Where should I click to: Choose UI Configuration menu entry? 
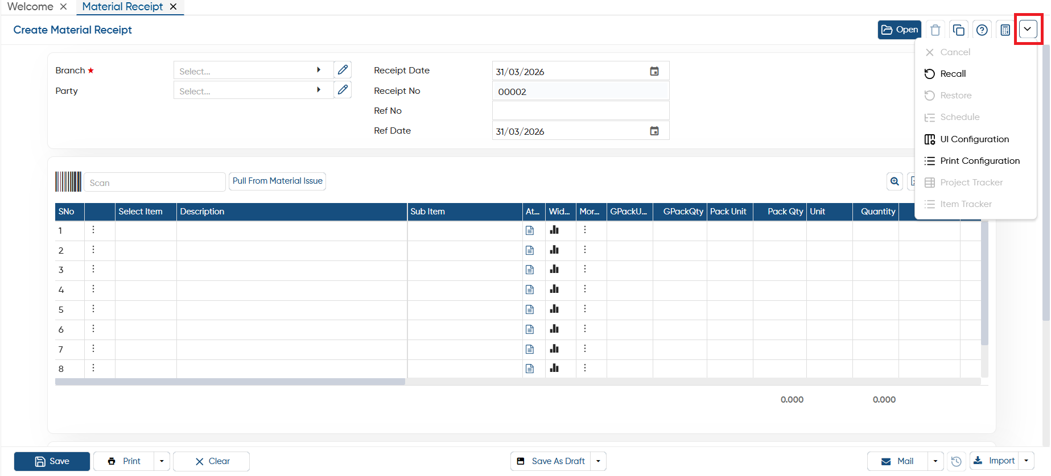(975, 139)
